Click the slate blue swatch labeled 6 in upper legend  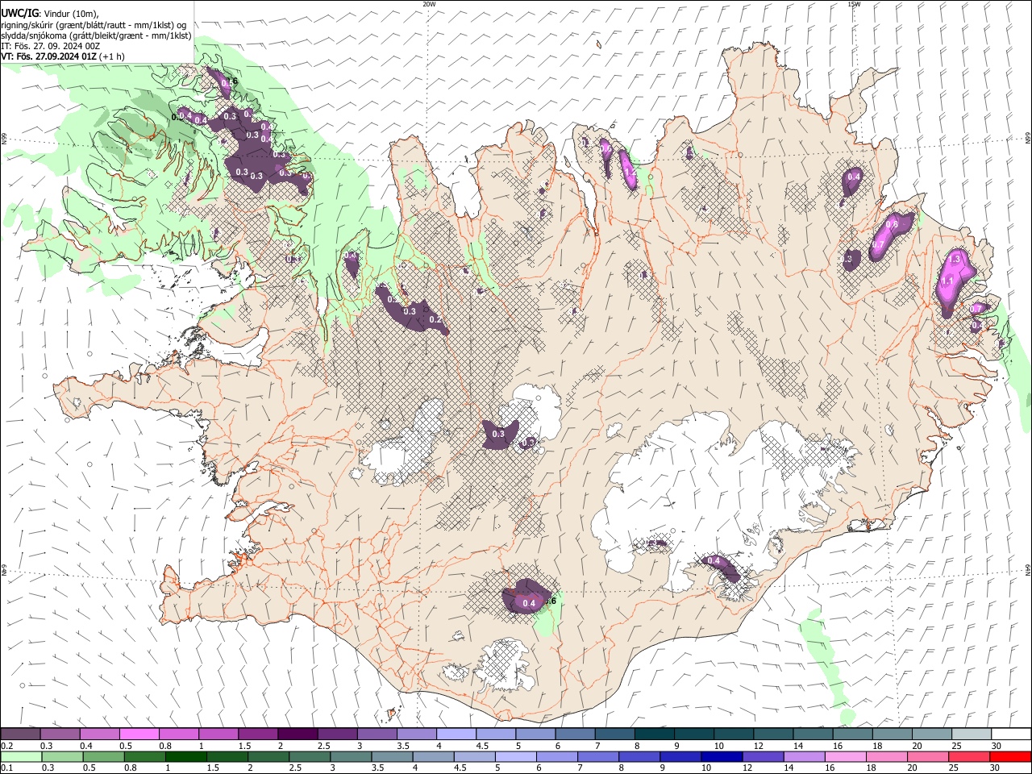[575, 734]
